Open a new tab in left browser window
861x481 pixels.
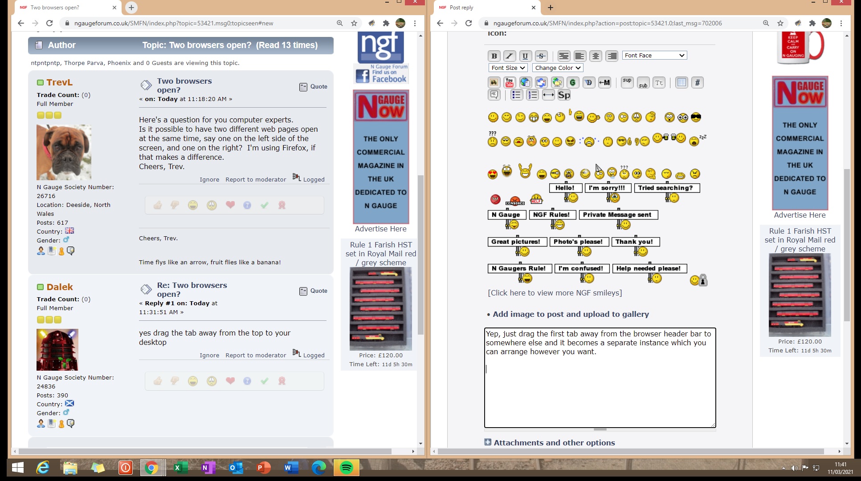[x=131, y=8]
